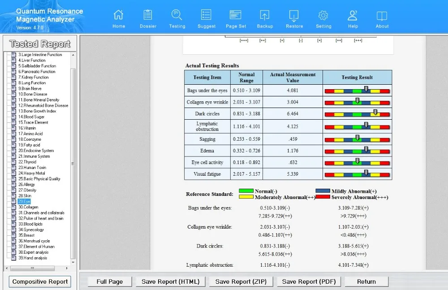Open the Testing magnifier icon
This screenshot has height=290, width=448.
click(x=177, y=16)
